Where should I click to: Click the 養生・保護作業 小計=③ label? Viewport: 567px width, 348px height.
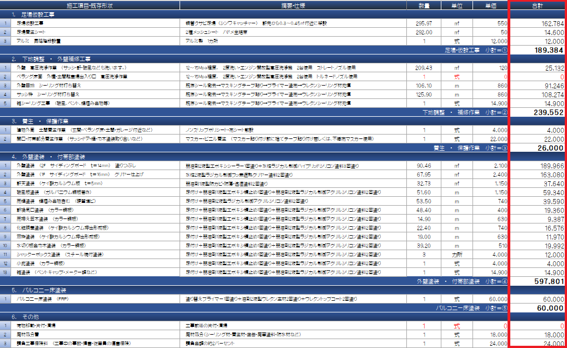tap(470, 148)
